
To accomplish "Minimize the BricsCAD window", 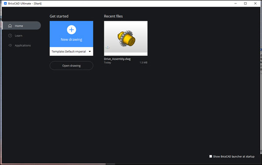I will (236, 3).
